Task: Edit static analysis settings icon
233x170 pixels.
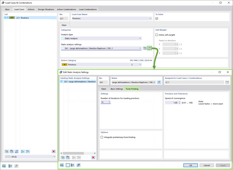Action: coord(149,48)
